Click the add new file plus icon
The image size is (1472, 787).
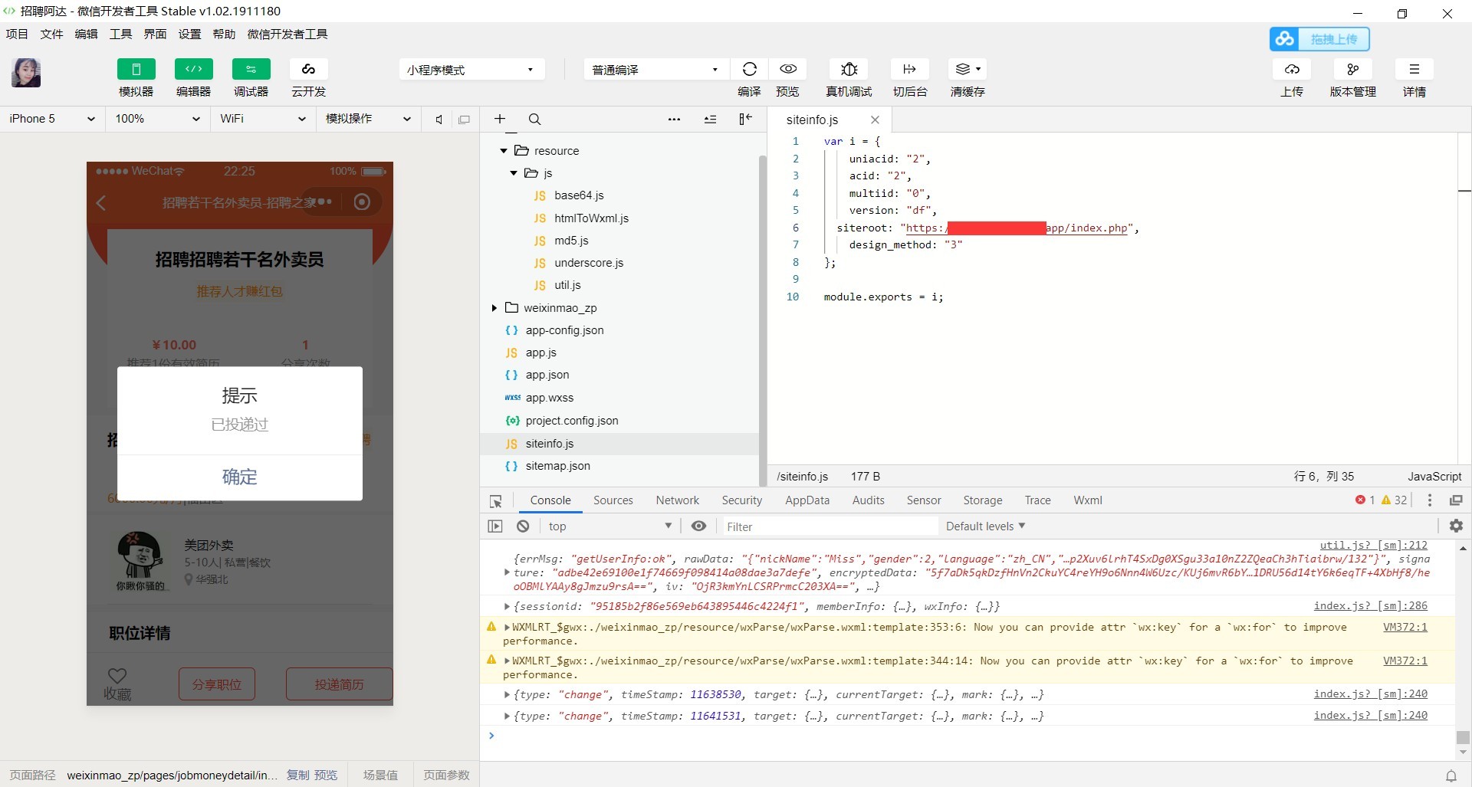tap(500, 119)
